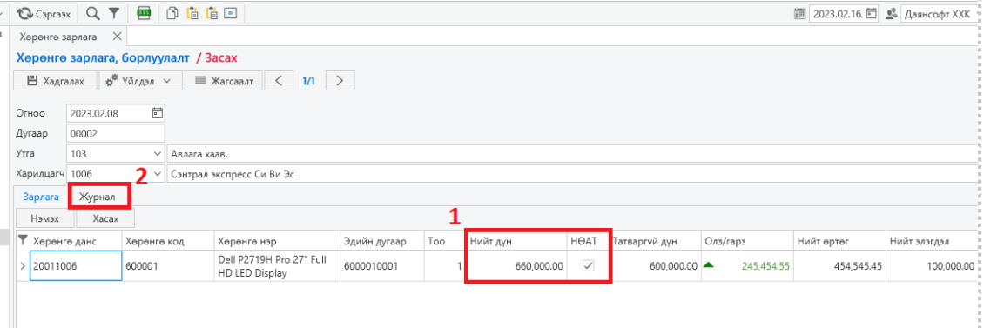Viewport: 984px width, 328px height.
Task: Close the Хөрөнгө зарлага tab
Action: point(117,37)
